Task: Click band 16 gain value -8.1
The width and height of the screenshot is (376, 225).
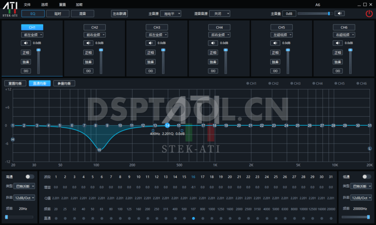Action: (193, 187)
